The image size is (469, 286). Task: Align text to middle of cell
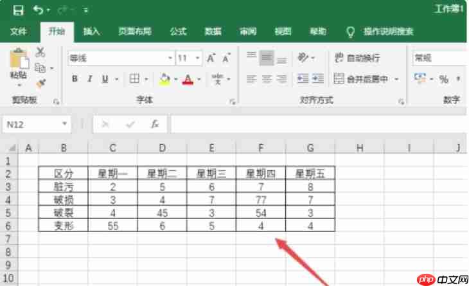[267, 58]
